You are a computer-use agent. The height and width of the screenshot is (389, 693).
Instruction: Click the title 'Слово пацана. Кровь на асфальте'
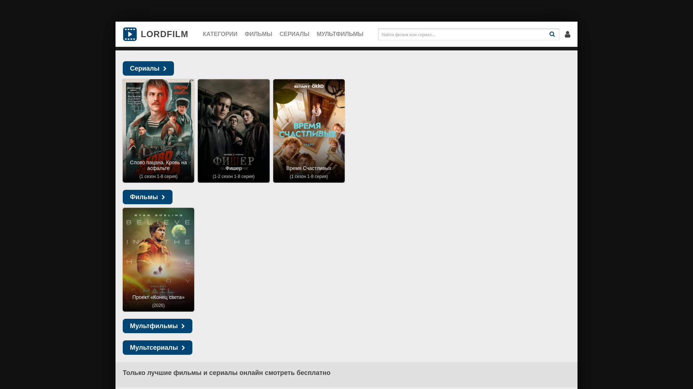(158, 165)
